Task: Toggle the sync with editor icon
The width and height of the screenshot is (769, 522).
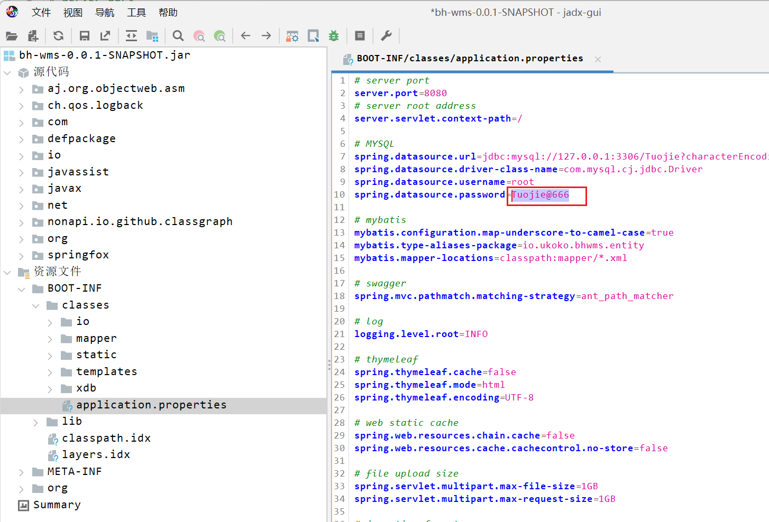Action: coord(131,36)
